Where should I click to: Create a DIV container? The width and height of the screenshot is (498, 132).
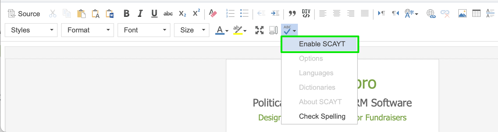click(x=306, y=14)
